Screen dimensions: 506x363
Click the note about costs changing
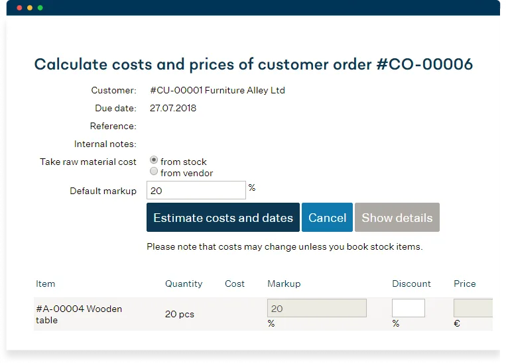(x=285, y=246)
